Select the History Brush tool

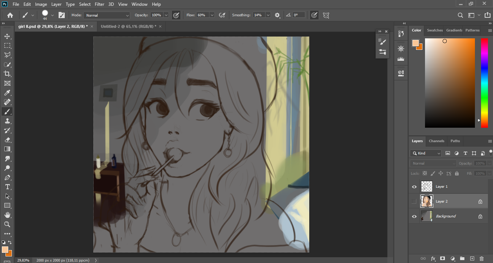[7, 130]
